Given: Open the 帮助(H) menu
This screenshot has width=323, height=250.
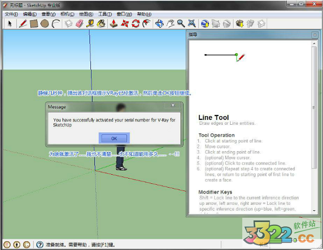Looking at the screenshot, I should point(144,14).
